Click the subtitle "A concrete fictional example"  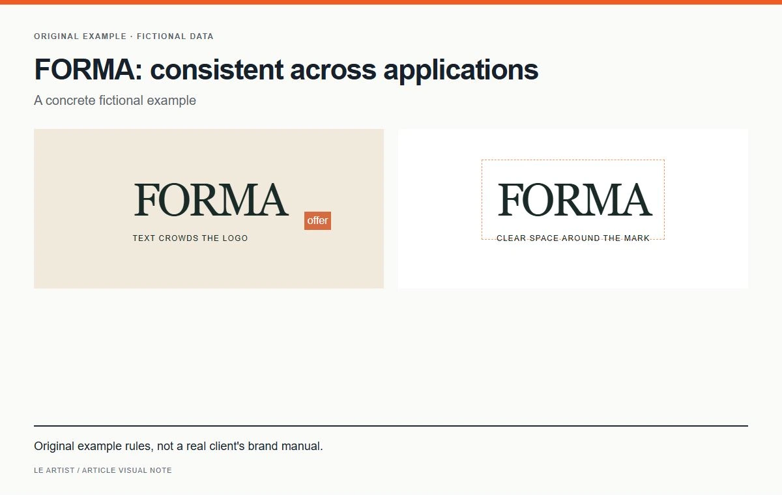tap(115, 100)
